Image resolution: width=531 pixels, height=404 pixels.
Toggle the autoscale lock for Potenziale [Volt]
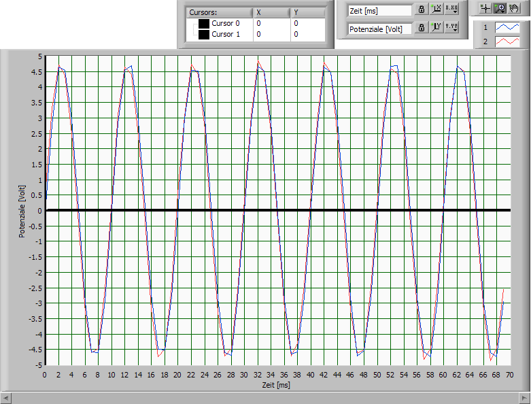tap(422, 27)
